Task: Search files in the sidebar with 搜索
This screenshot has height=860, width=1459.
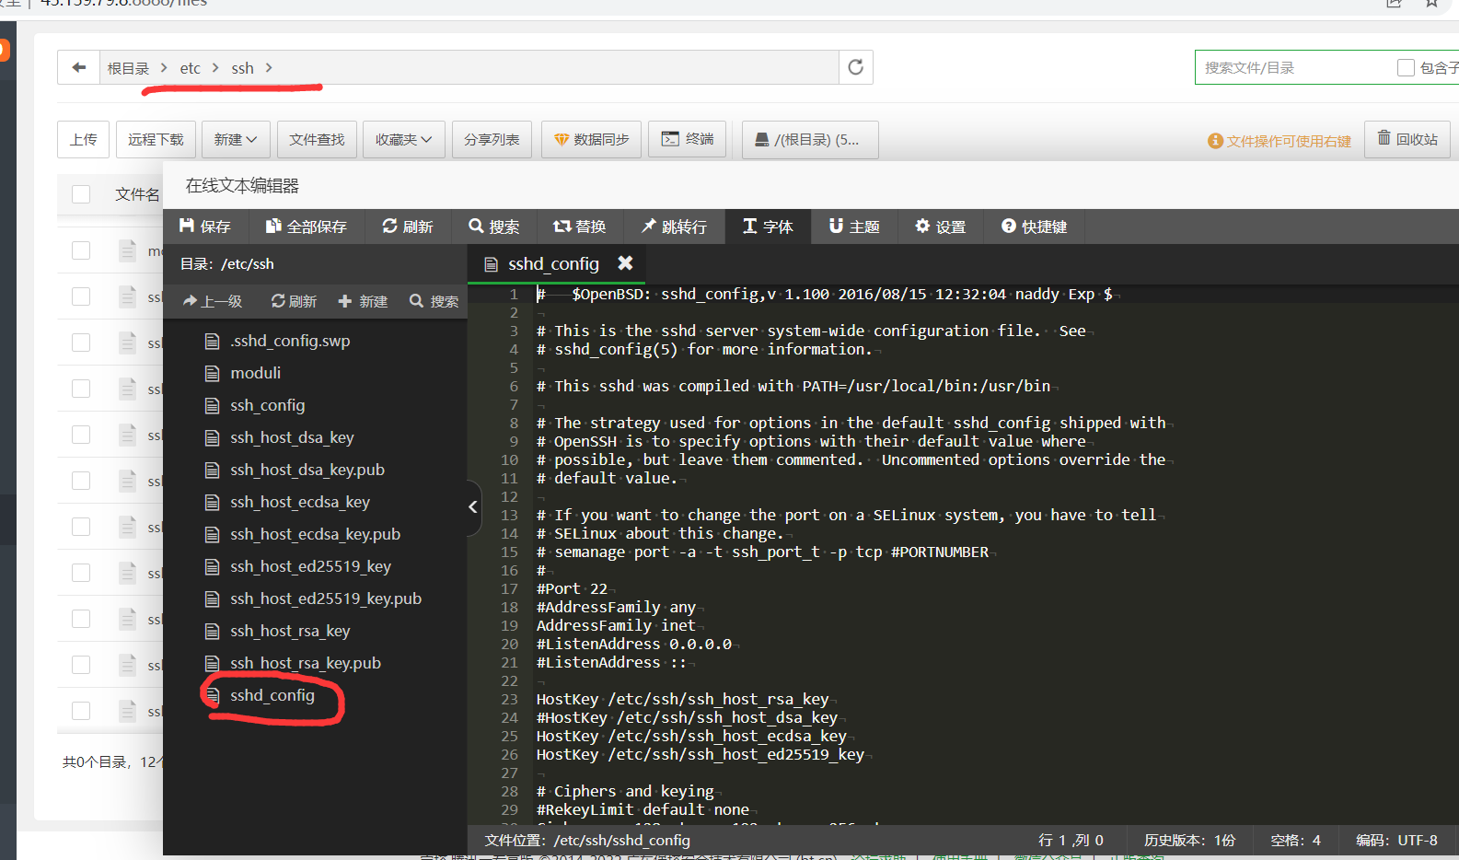Action: tap(434, 301)
